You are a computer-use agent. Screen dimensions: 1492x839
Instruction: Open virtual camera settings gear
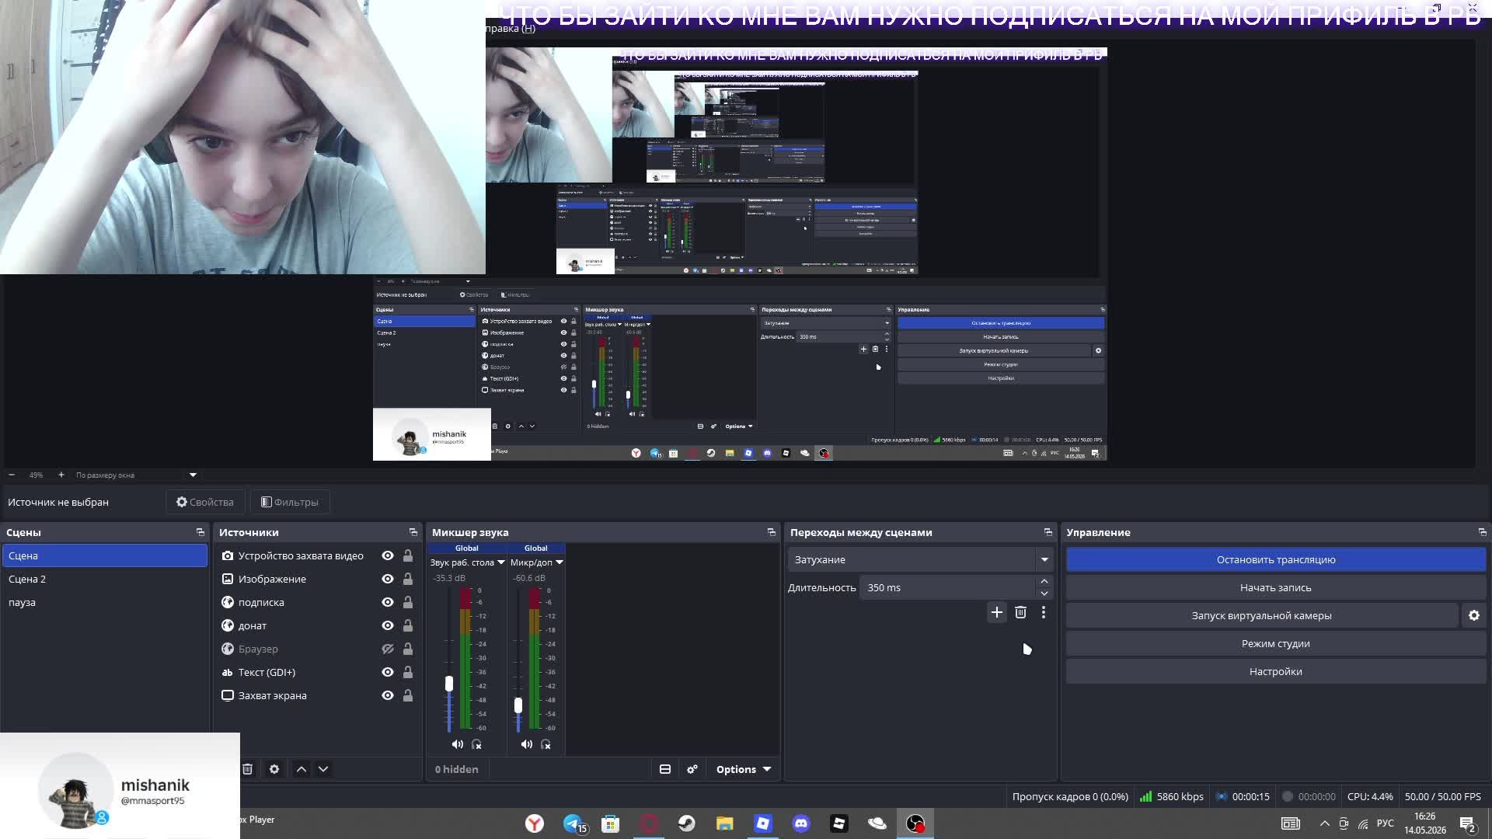pyautogui.click(x=1474, y=615)
